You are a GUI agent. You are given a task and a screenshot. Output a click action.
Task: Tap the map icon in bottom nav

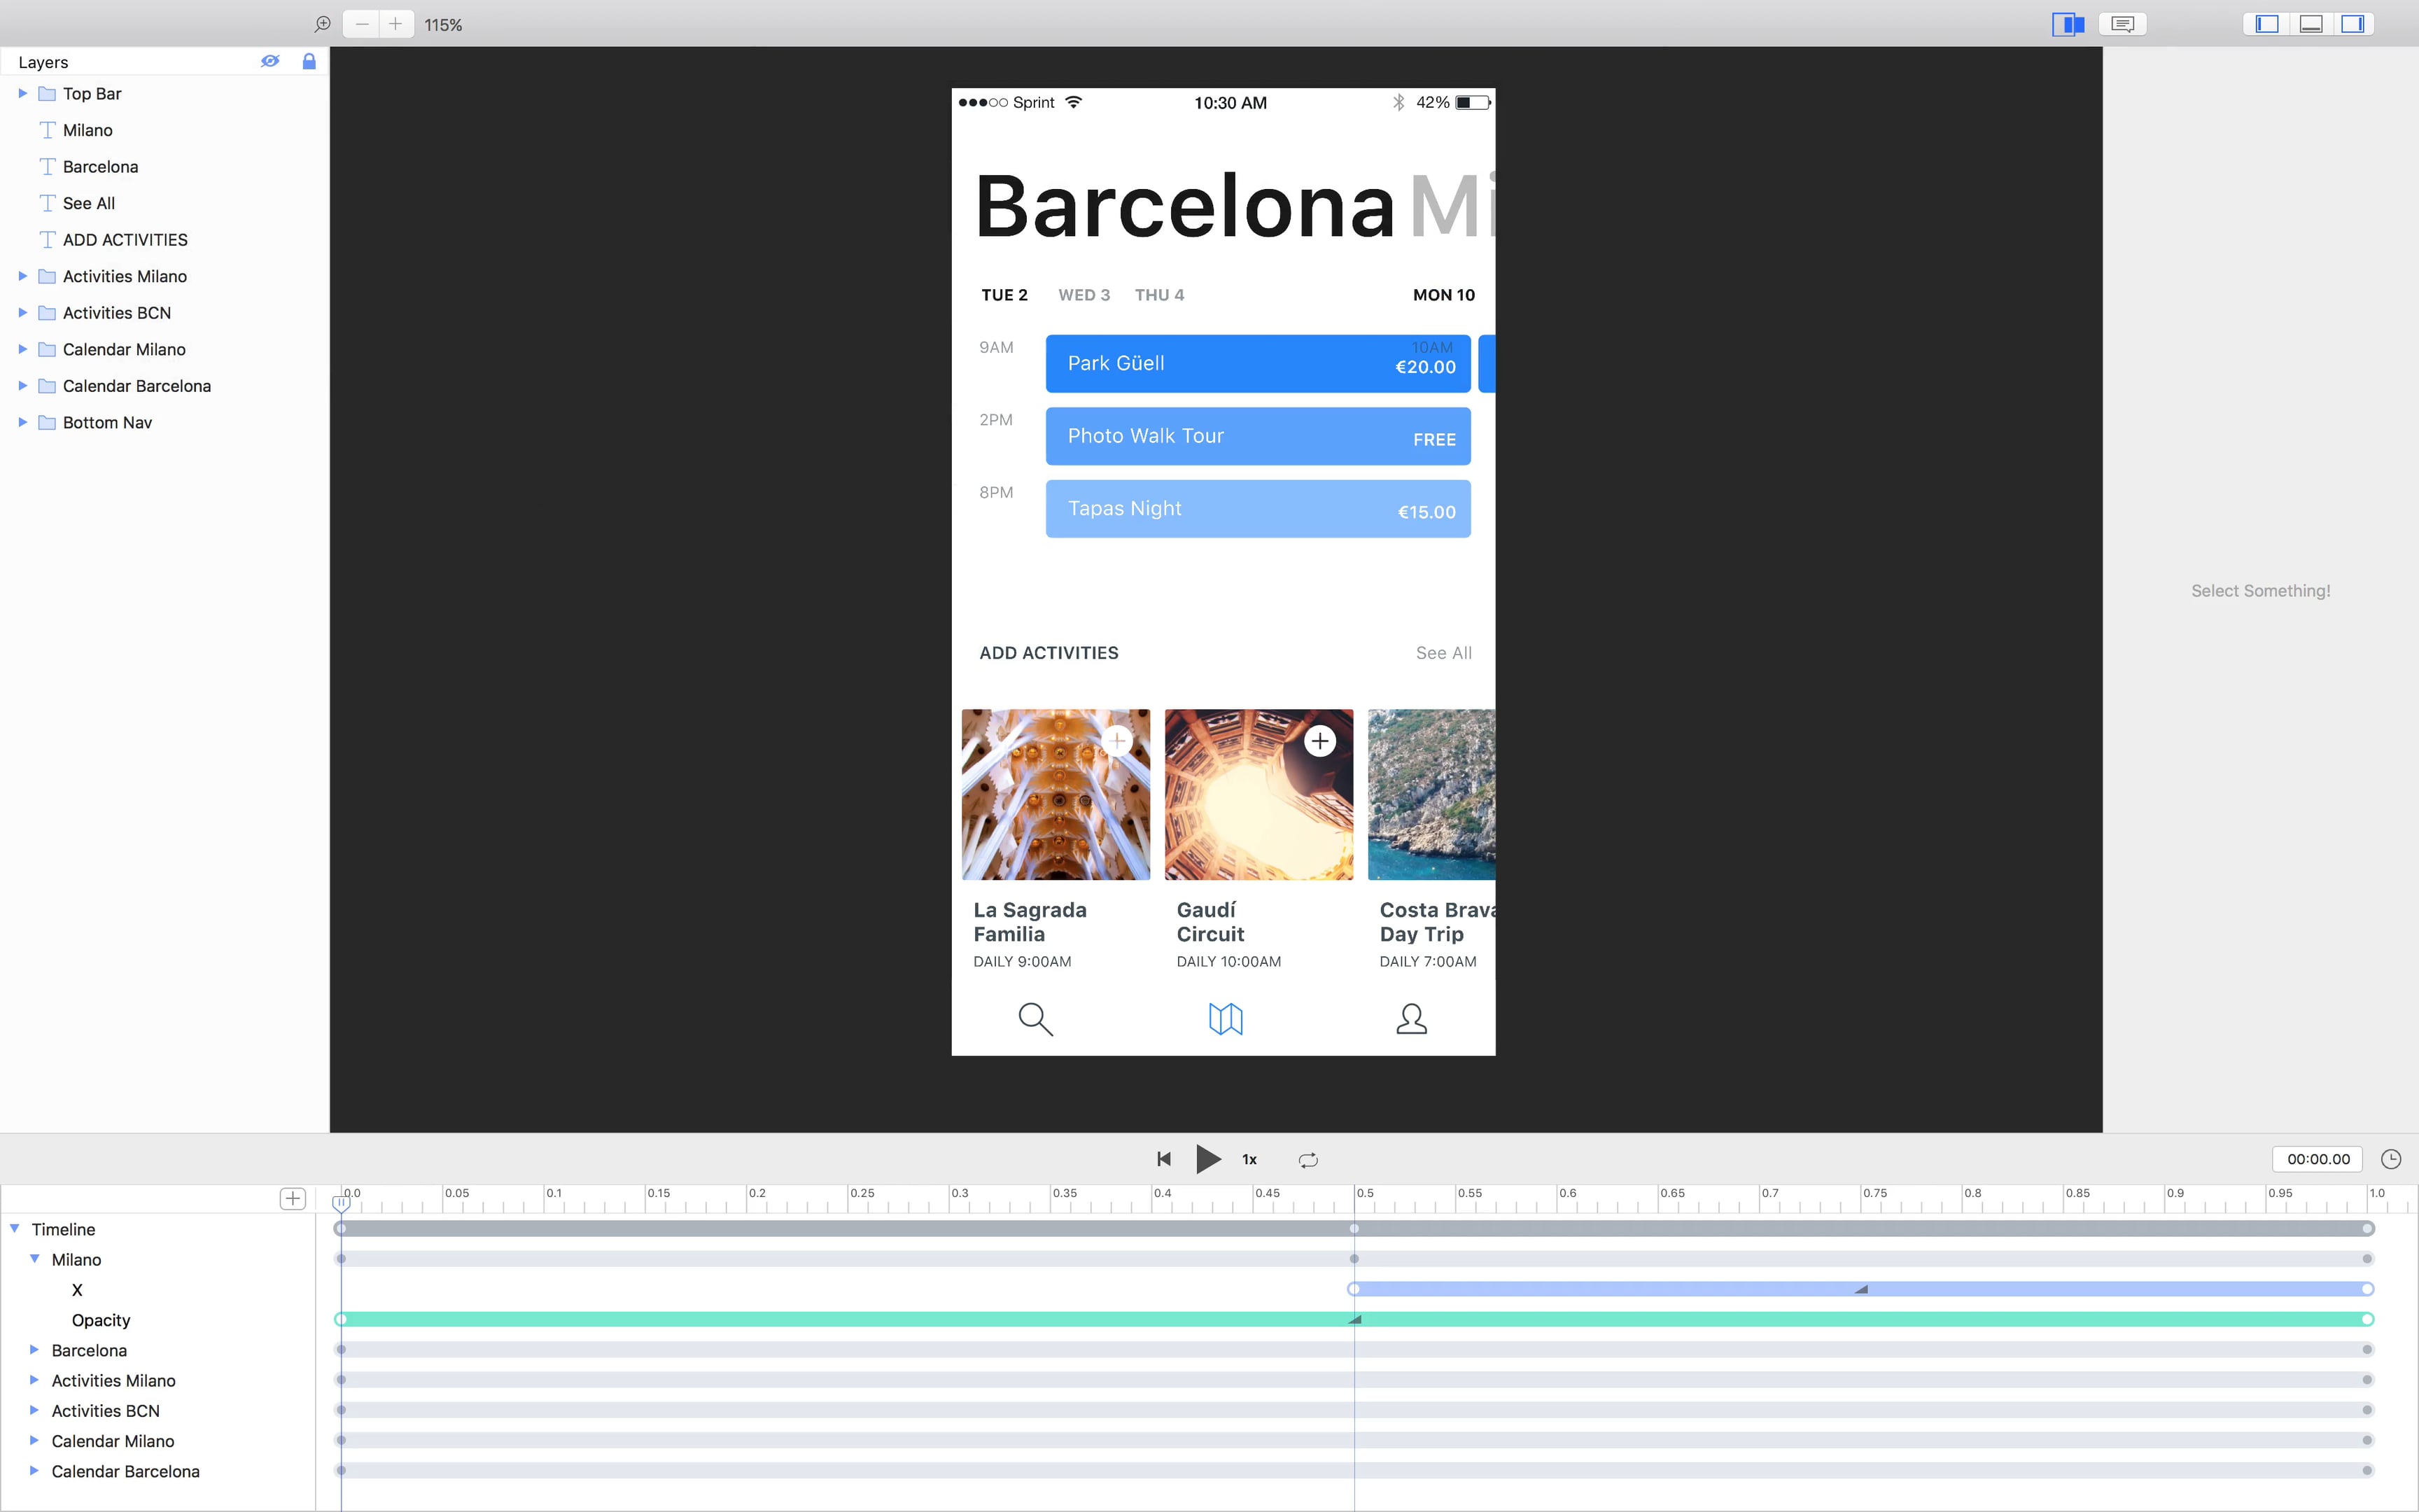[1226, 1019]
